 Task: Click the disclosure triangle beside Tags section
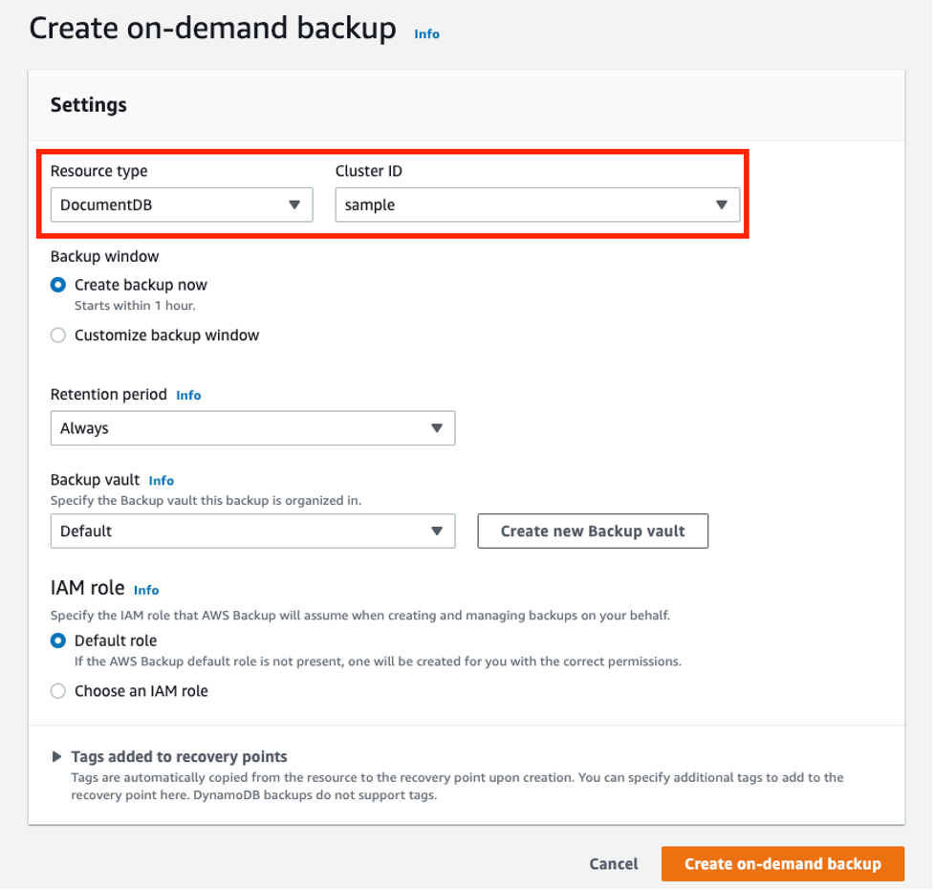point(55,756)
